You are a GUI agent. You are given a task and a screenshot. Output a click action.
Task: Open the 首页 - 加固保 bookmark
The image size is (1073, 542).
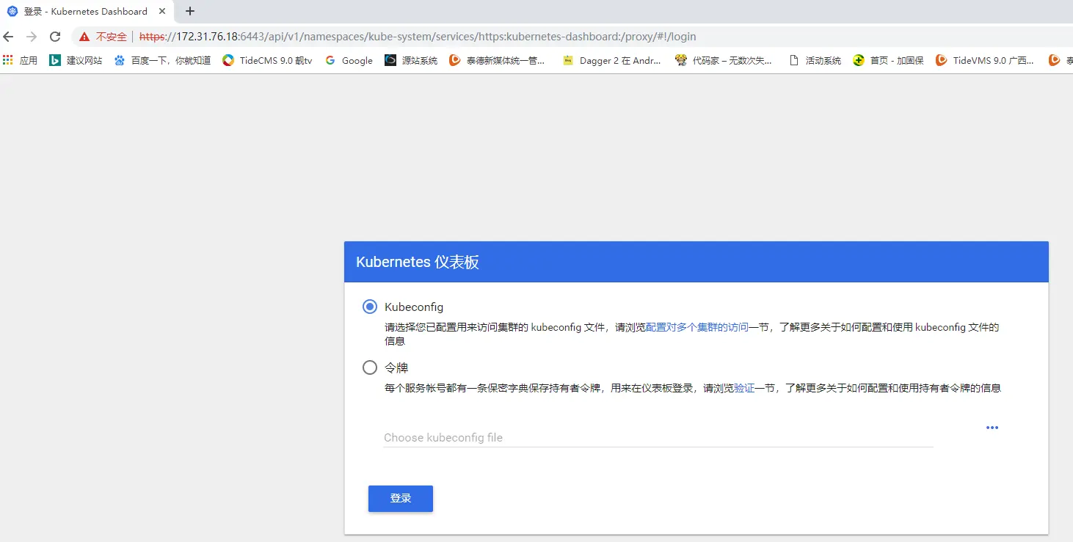click(x=887, y=60)
